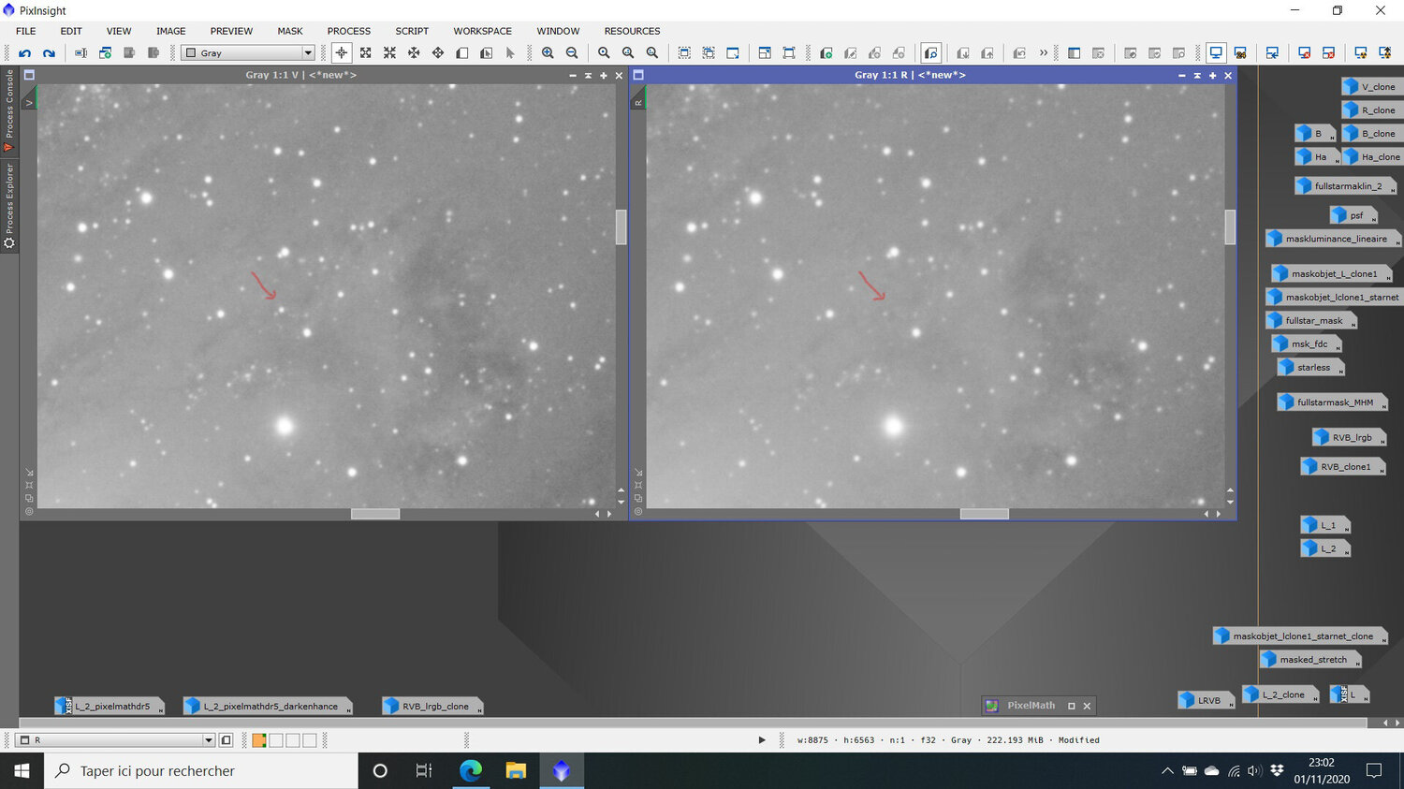Screen dimensions: 1404x789
Task: Click the Windows Start button
Action: (x=22, y=770)
